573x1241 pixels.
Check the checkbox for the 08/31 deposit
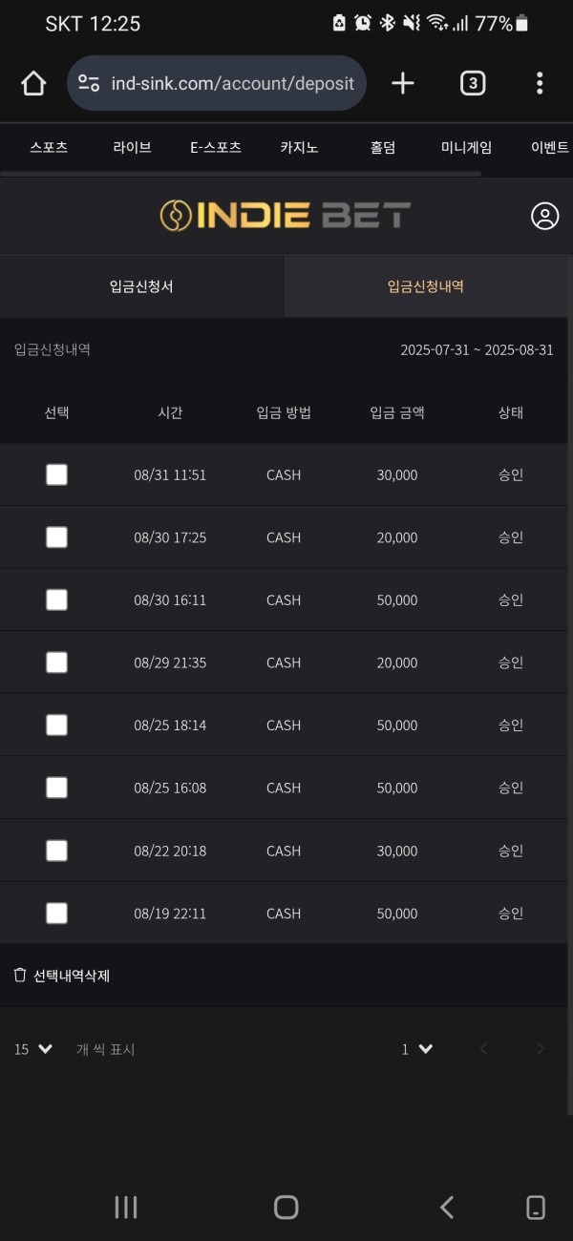tap(56, 473)
